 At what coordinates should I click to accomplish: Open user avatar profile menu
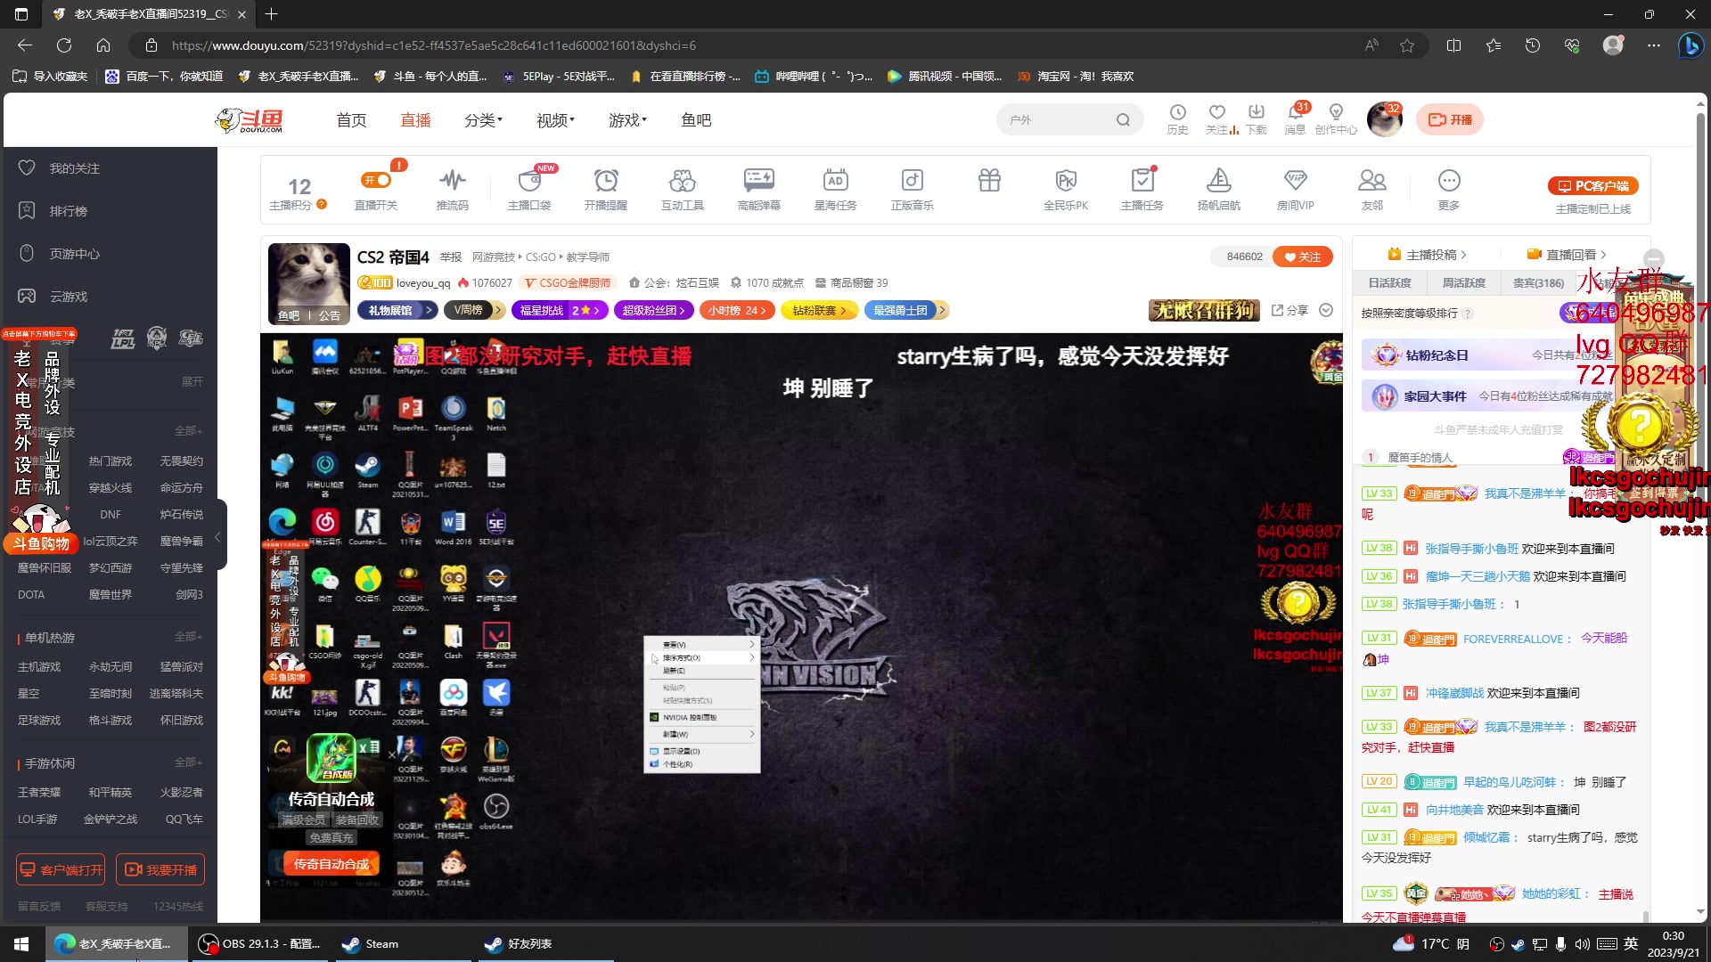[x=1384, y=119]
